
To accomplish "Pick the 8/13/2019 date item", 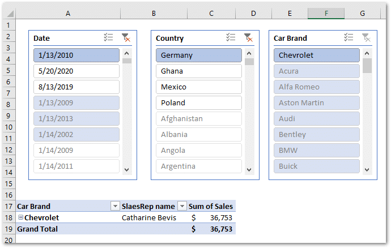I will (x=76, y=87).
